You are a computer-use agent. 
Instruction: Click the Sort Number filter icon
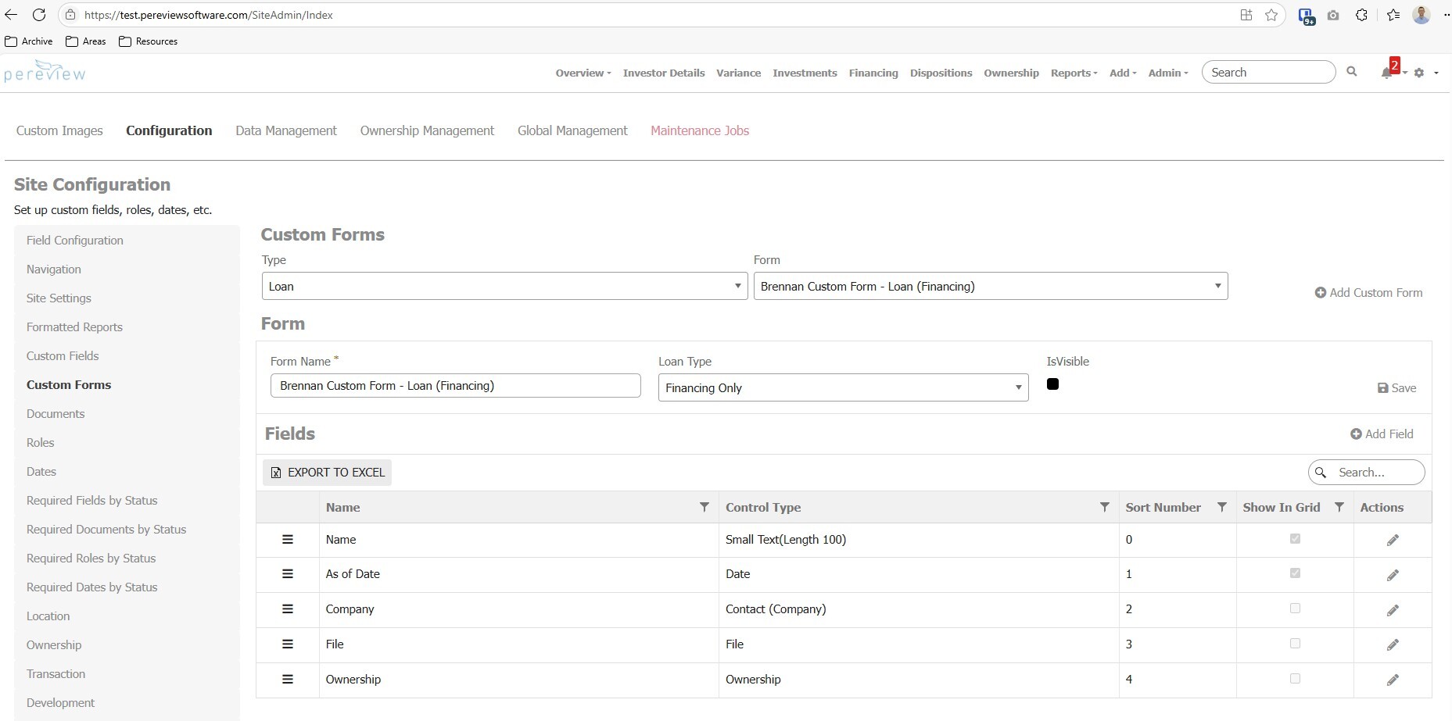click(1221, 507)
